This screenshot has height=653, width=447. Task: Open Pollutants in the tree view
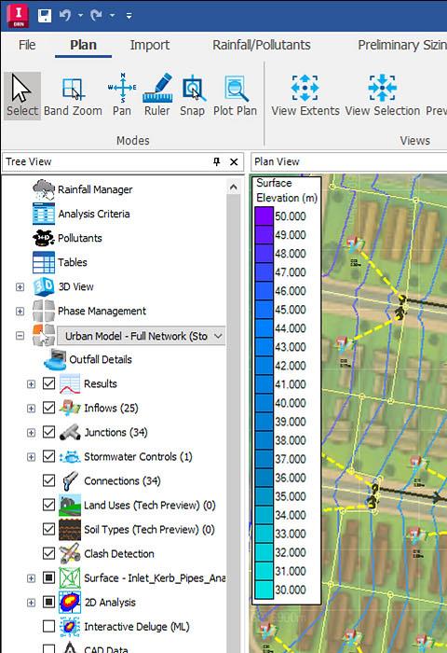click(x=80, y=238)
